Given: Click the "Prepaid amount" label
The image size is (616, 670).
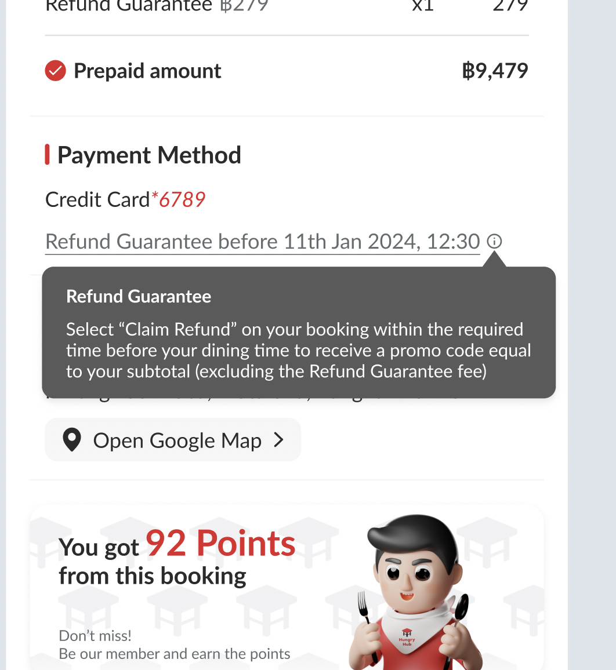Looking at the screenshot, I should point(147,71).
